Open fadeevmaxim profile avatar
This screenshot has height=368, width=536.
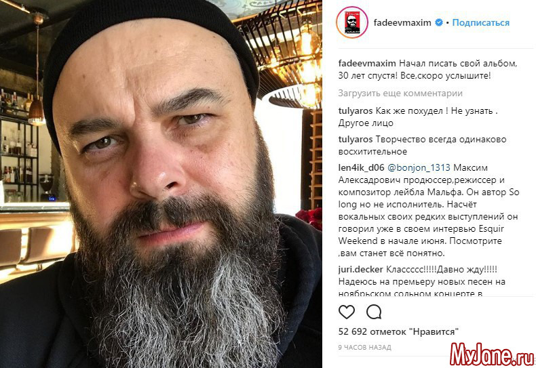click(x=351, y=22)
